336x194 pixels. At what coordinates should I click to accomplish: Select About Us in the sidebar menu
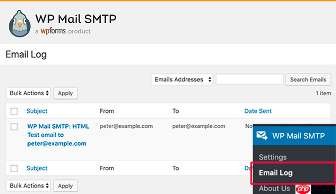tap(274, 189)
